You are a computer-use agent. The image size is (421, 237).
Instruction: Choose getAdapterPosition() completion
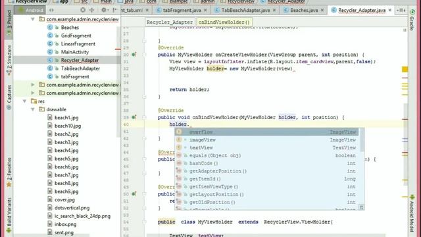[267, 171]
